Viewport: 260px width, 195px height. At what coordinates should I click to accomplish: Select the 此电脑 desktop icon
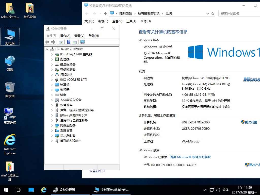click(10, 37)
